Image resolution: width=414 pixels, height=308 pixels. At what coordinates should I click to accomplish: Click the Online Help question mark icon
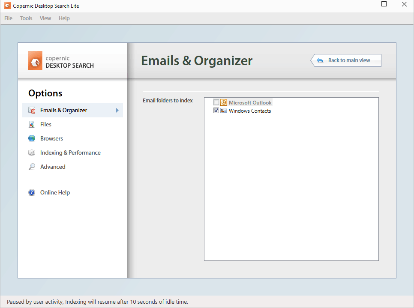(32, 193)
